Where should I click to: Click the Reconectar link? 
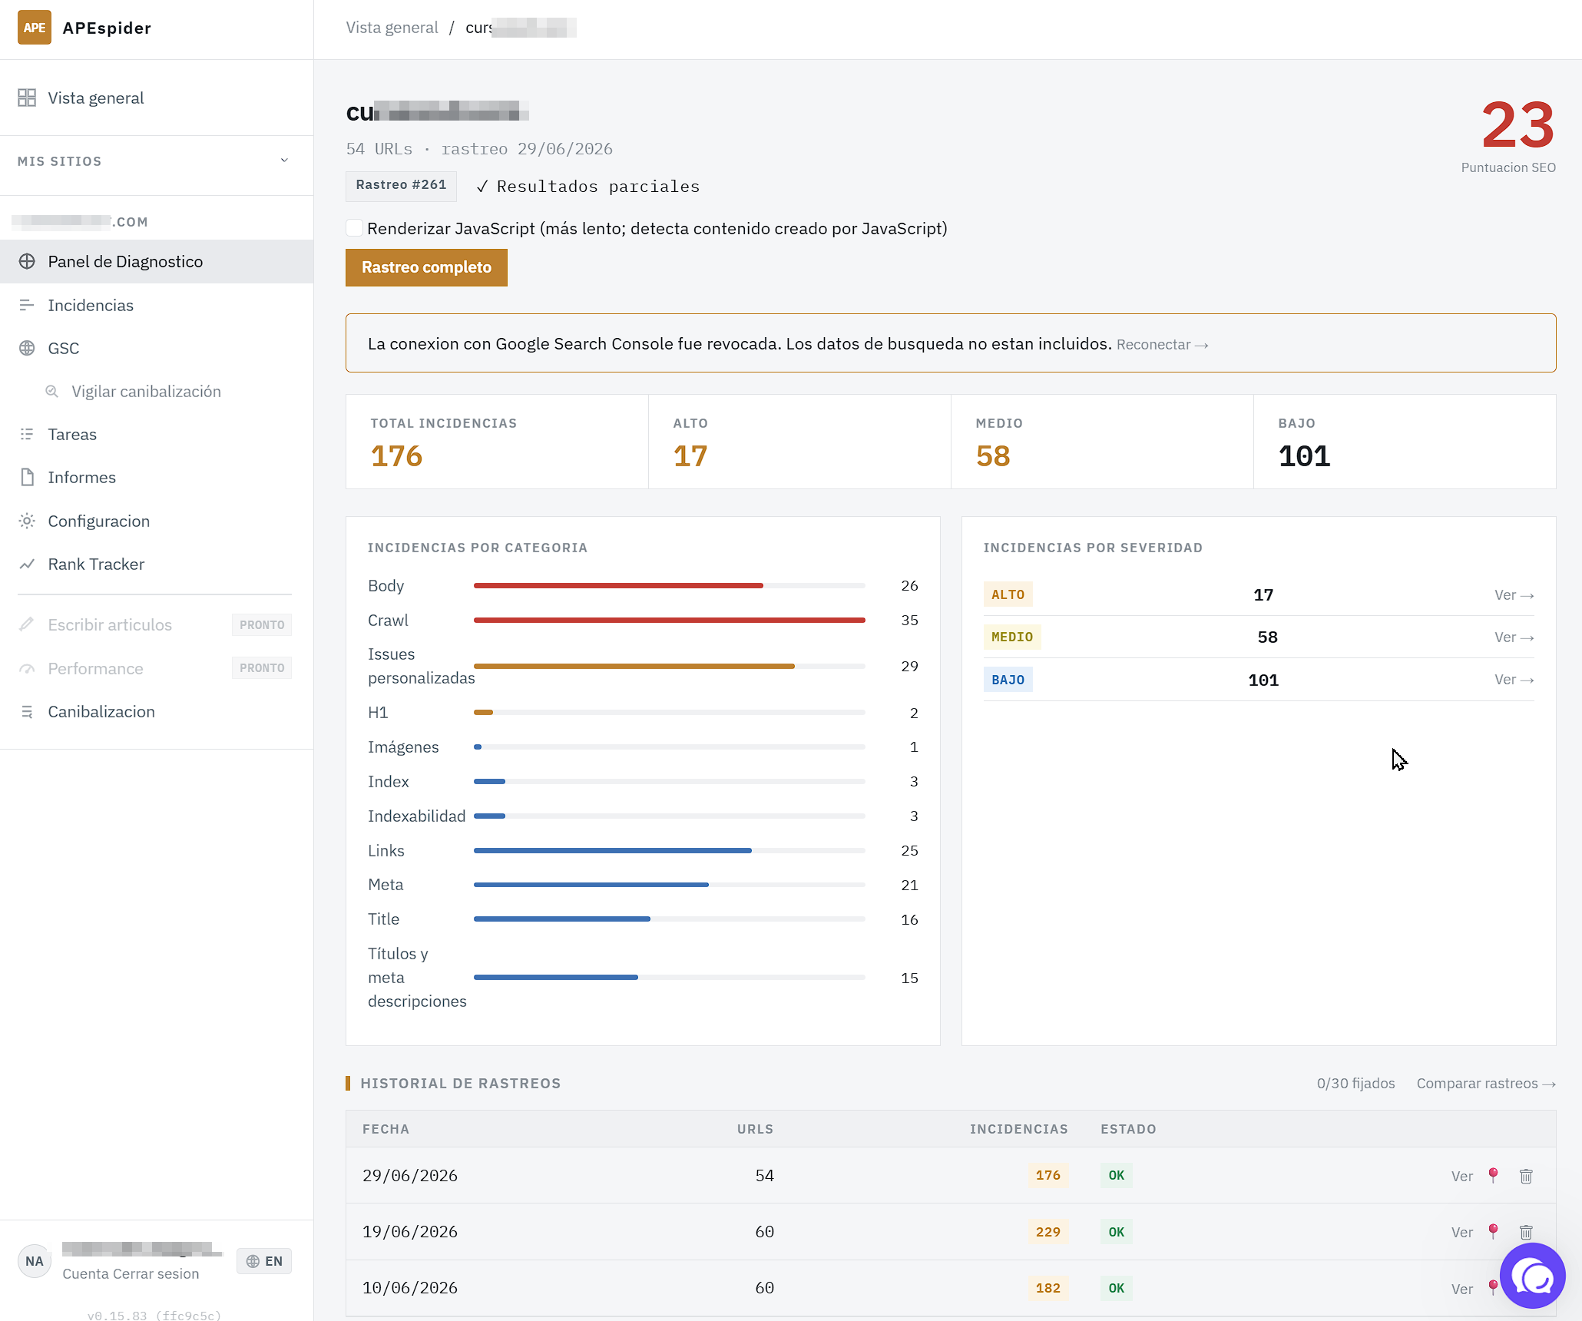[1163, 345]
